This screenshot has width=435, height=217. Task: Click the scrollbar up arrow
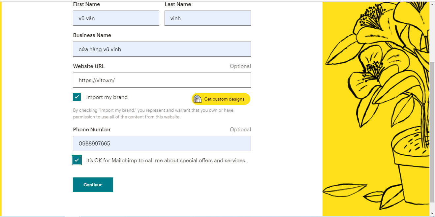(x=432, y=4)
